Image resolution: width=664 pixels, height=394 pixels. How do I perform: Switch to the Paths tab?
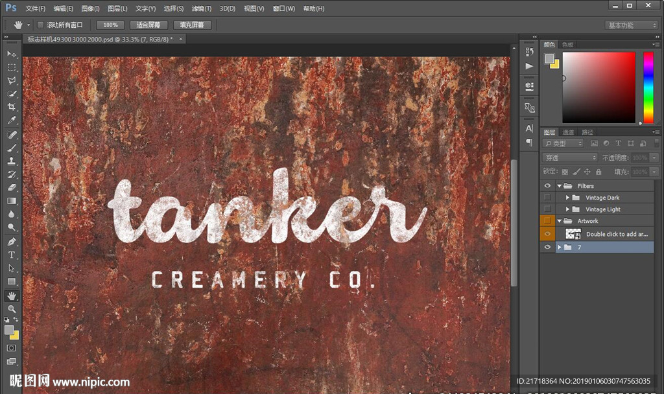point(587,132)
